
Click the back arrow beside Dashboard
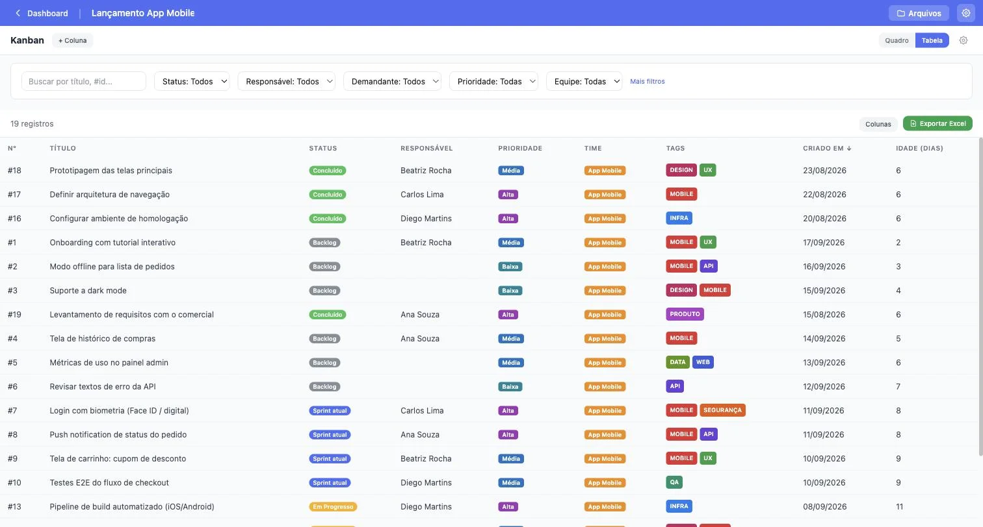(18, 13)
